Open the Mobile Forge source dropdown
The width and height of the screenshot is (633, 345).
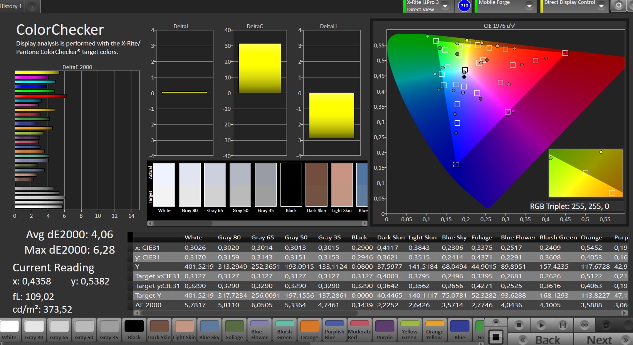coord(529,6)
